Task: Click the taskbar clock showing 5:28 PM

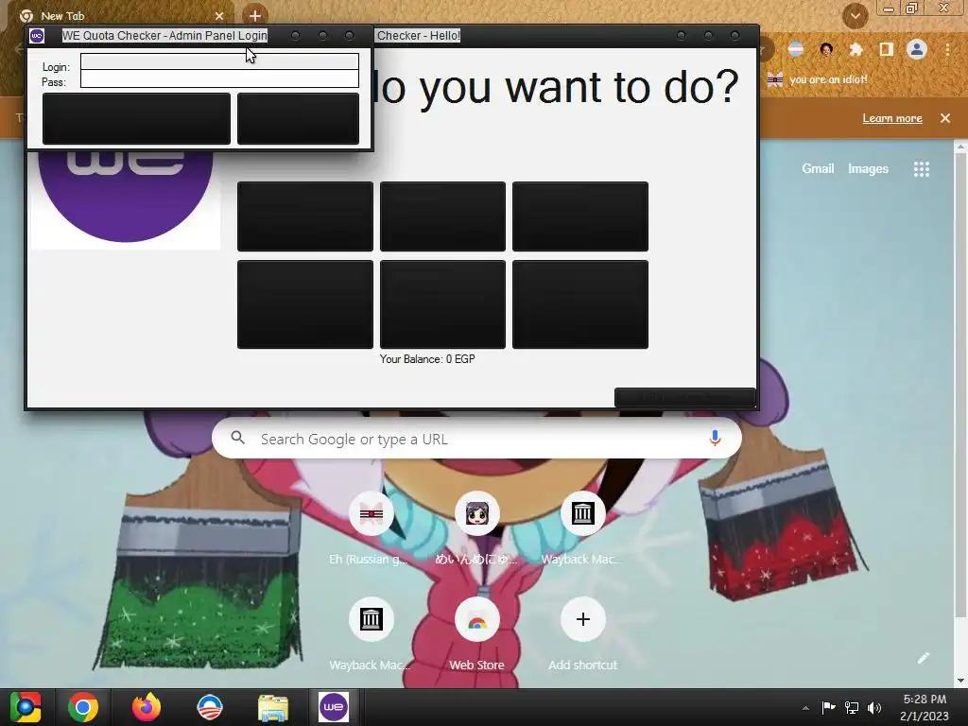Action: 925,707
